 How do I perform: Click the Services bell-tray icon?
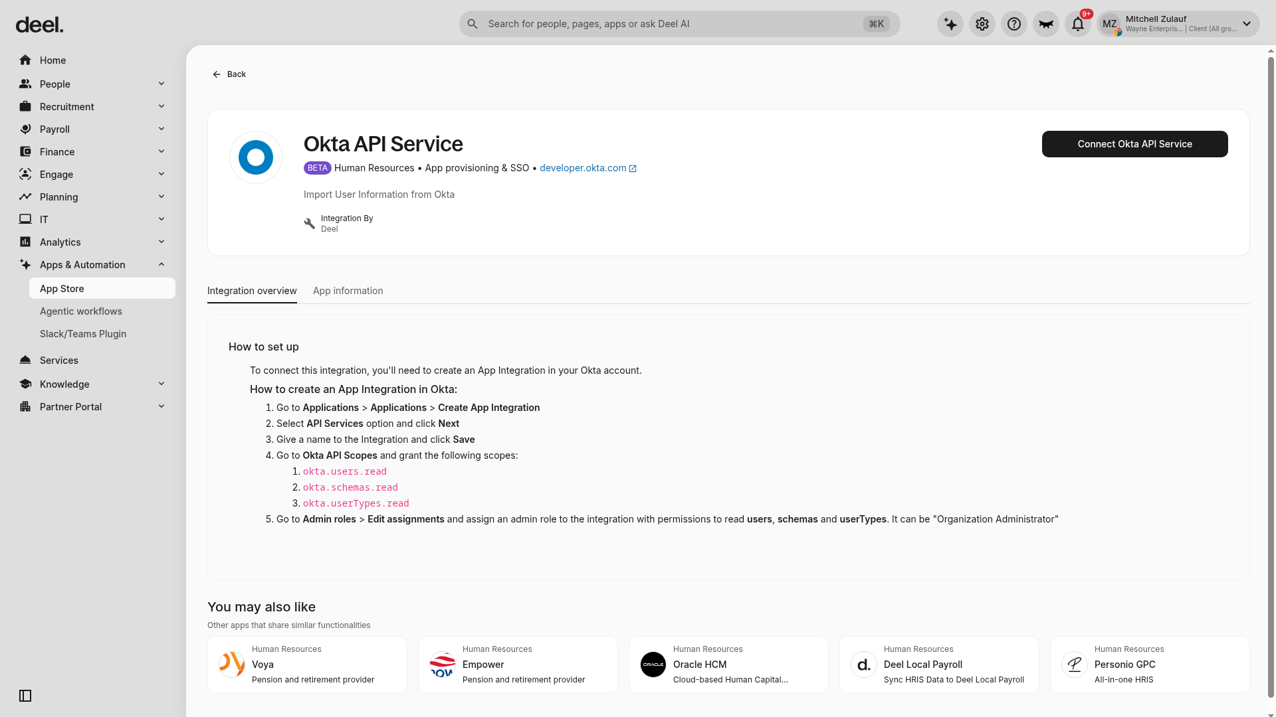(x=25, y=360)
